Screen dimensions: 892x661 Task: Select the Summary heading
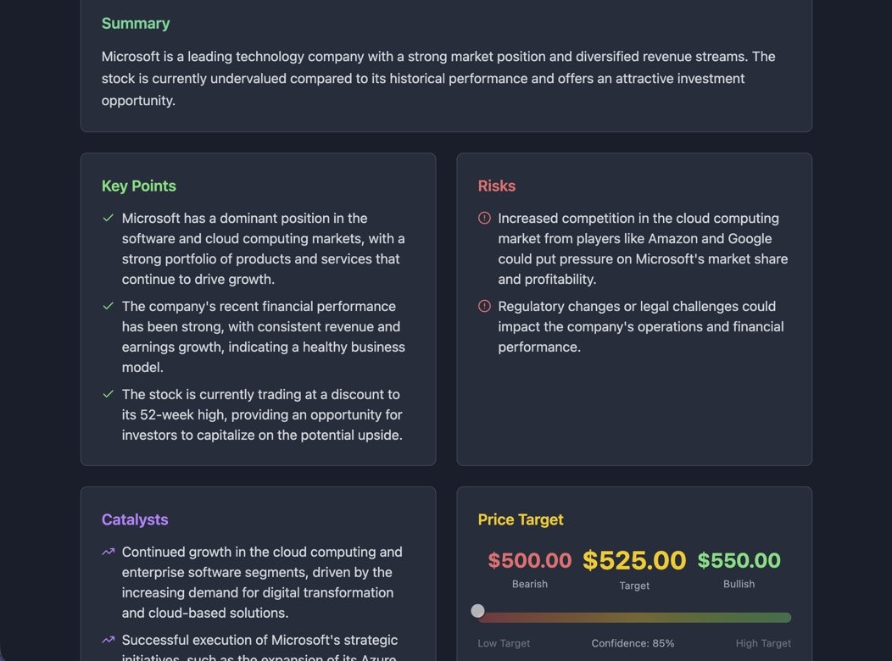136,23
